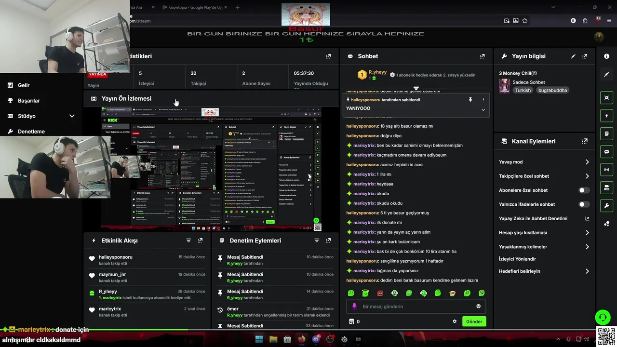Edit stream info with the pencil in Yayın bilgisi header
This screenshot has width=617, height=347.
click(573, 56)
